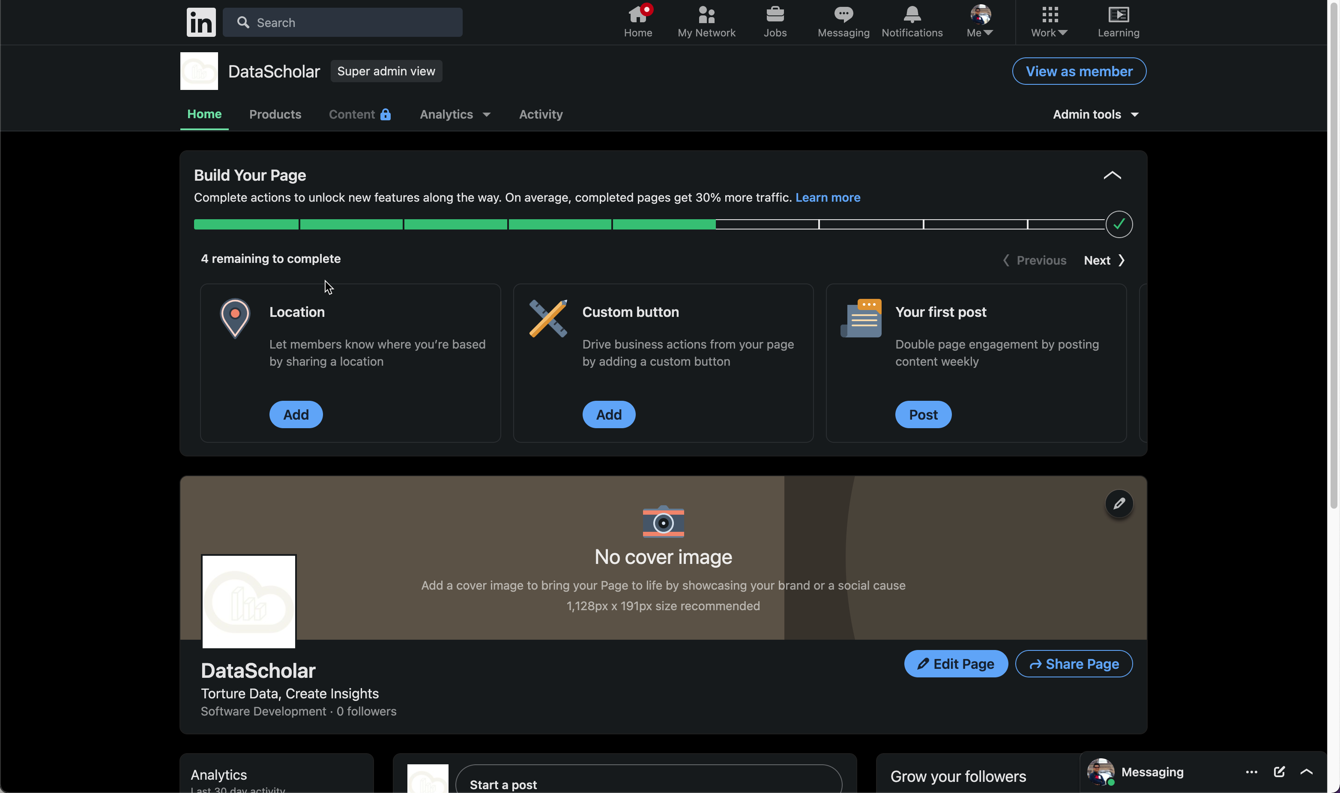This screenshot has height=793, width=1340.
Task: Open the Activity tab
Action: [541, 114]
